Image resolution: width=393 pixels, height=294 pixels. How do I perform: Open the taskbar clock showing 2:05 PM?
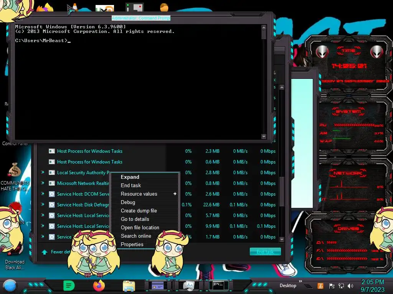pyautogui.click(x=373, y=286)
